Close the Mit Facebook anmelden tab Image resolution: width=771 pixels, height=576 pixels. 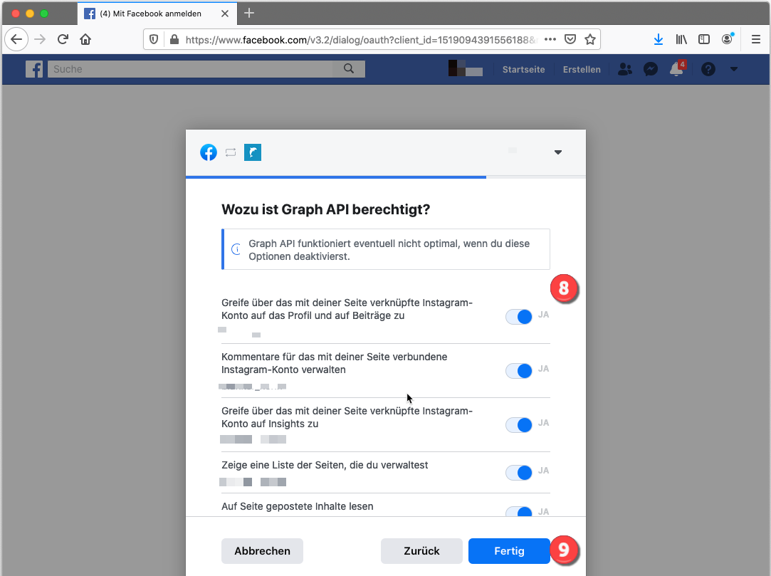pyautogui.click(x=225, y=14)
